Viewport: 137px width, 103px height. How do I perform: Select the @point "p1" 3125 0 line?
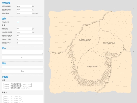[11, 96]
